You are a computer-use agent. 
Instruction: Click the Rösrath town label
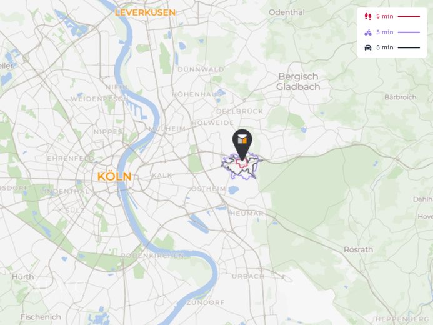point(359,249)
